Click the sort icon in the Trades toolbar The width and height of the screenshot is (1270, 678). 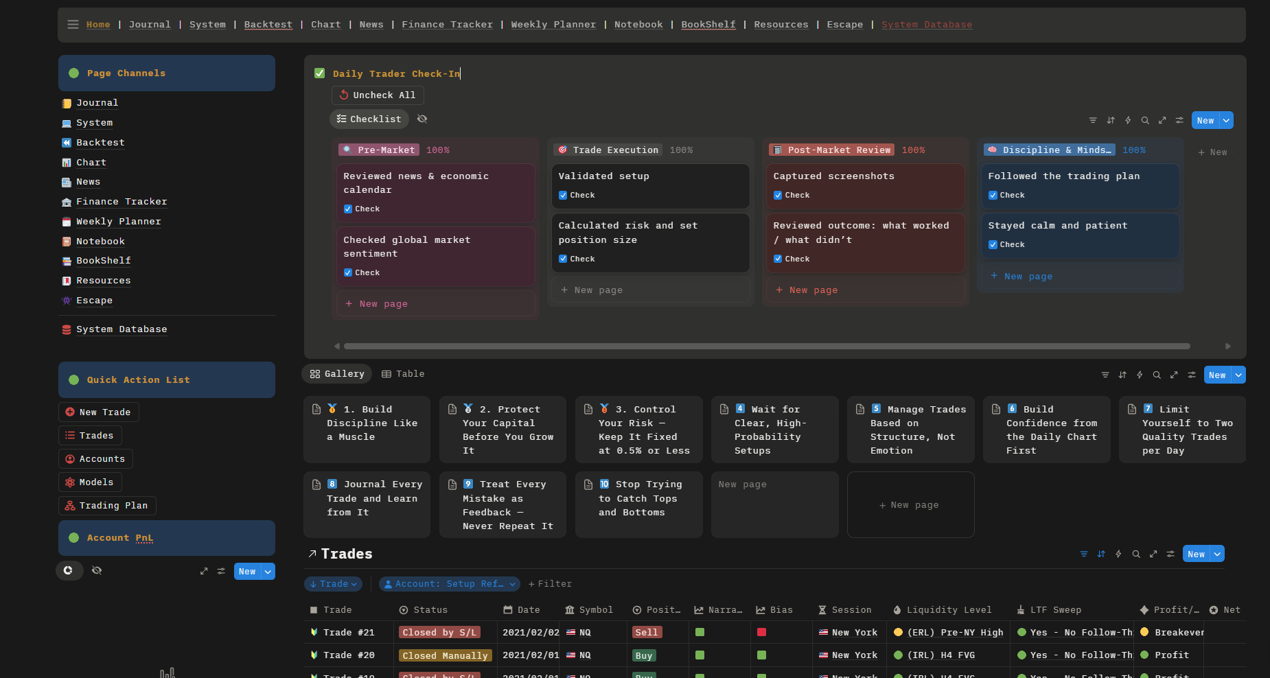[x=1101, y=554]
